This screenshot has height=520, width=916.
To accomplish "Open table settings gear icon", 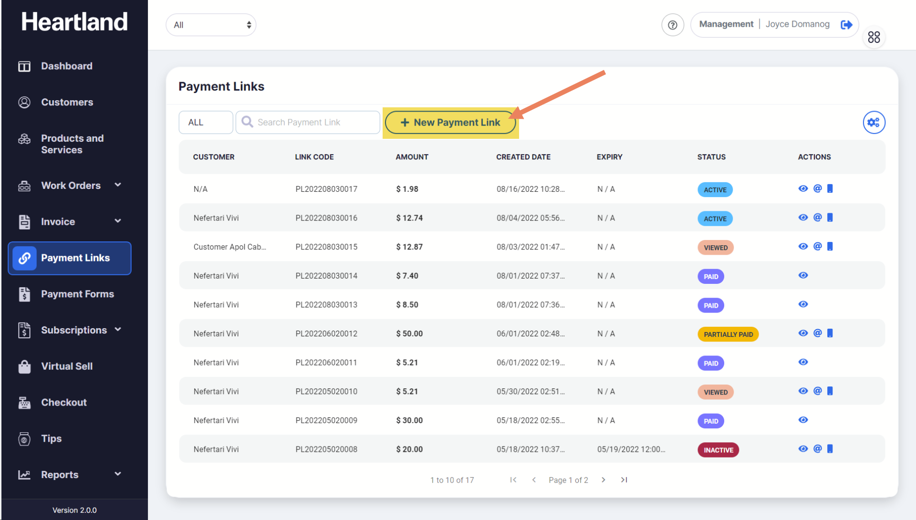I will [x=874, y=123].
